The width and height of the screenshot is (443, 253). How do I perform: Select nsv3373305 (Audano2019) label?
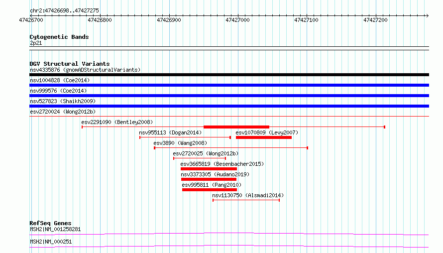point(215,174)
